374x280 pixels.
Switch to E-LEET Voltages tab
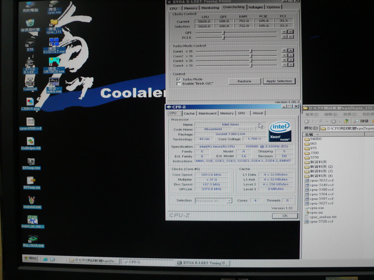point(255,7)
